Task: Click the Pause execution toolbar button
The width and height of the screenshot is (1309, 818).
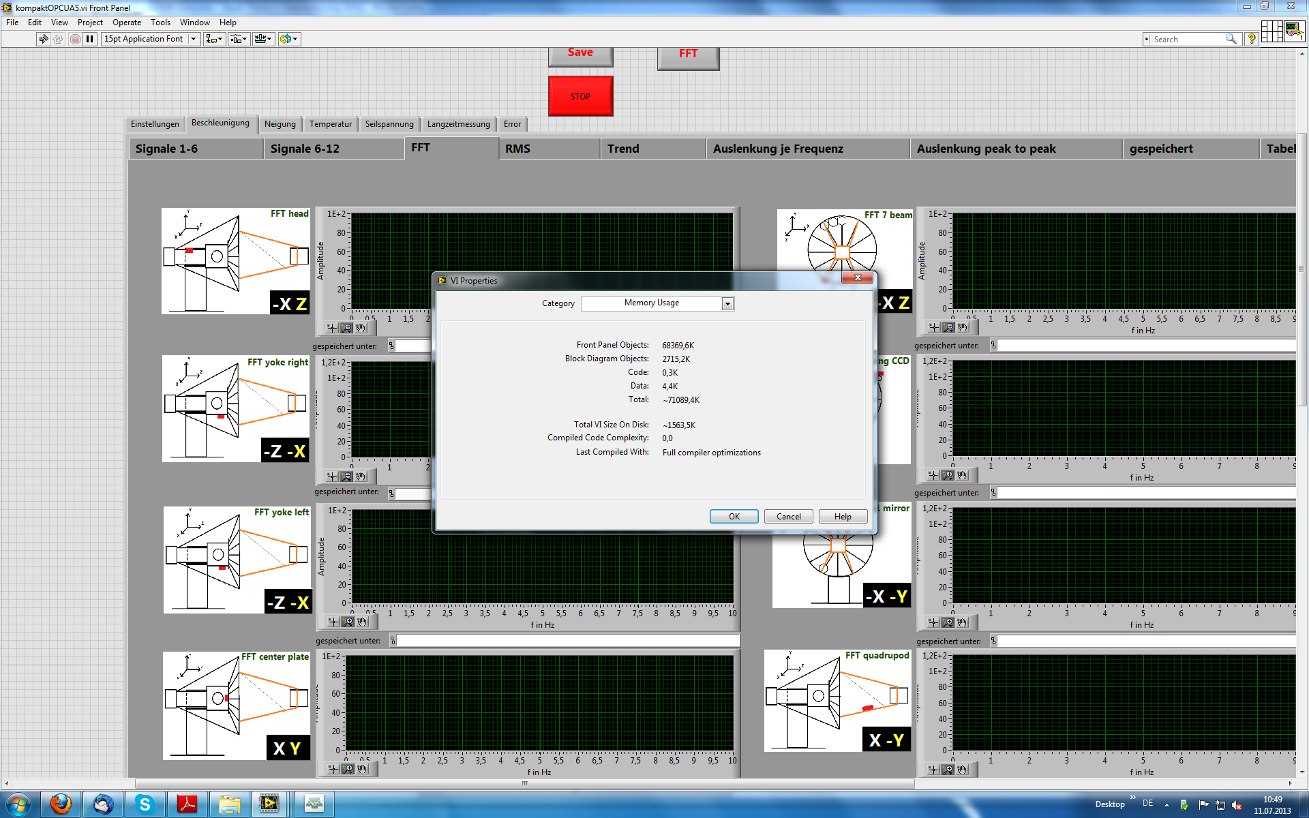Action: point(89,39)
